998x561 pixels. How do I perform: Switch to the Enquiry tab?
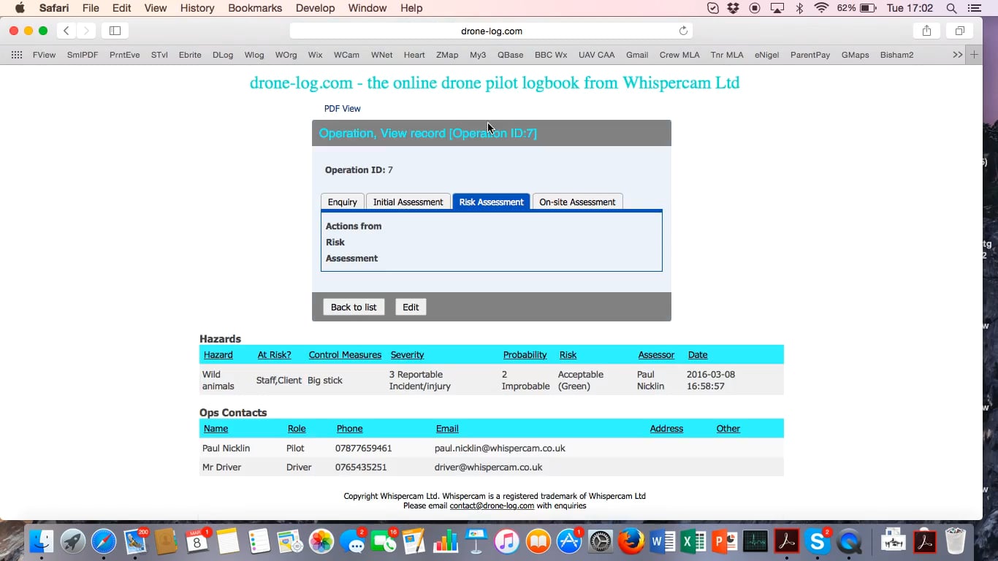(343, 202)
